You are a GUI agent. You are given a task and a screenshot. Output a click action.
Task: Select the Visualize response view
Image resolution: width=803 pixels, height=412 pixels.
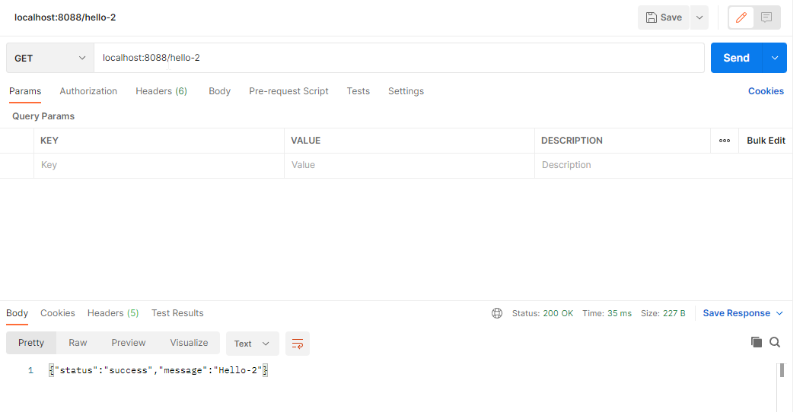pyautogui.click(x=189, y=343)
